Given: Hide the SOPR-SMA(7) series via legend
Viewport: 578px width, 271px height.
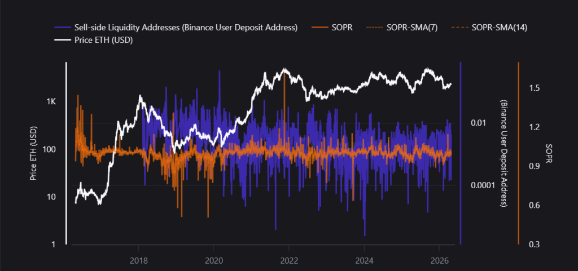Looking at the screenshot, I should pos(405,28).
